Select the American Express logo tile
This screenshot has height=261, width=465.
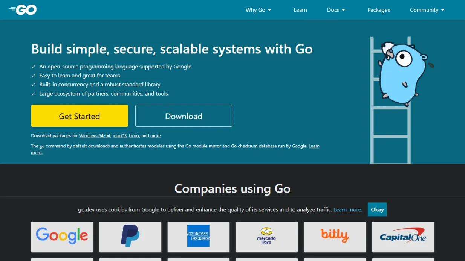199,236
